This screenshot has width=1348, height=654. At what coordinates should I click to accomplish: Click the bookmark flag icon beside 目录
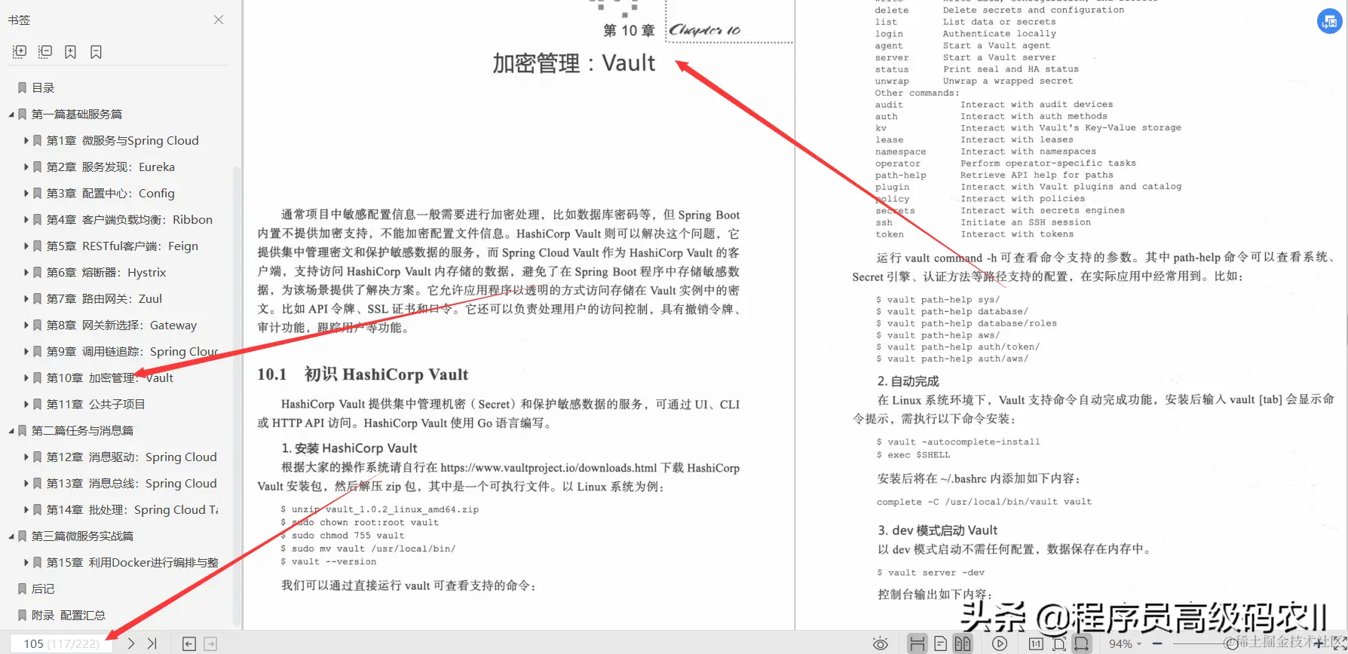[x=23, y=88]
